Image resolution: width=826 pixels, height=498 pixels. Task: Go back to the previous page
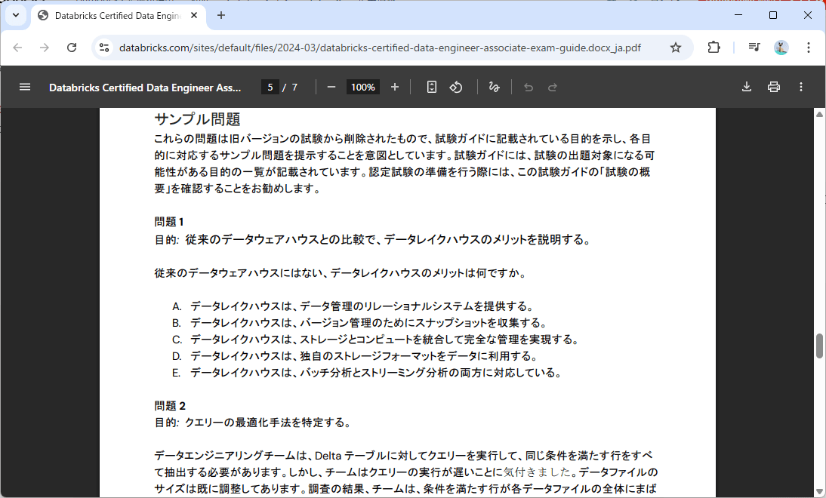[17, 48]
